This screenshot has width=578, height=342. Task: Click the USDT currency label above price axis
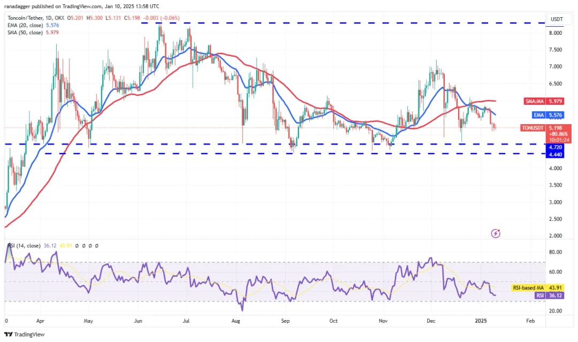tap(557, 20)
